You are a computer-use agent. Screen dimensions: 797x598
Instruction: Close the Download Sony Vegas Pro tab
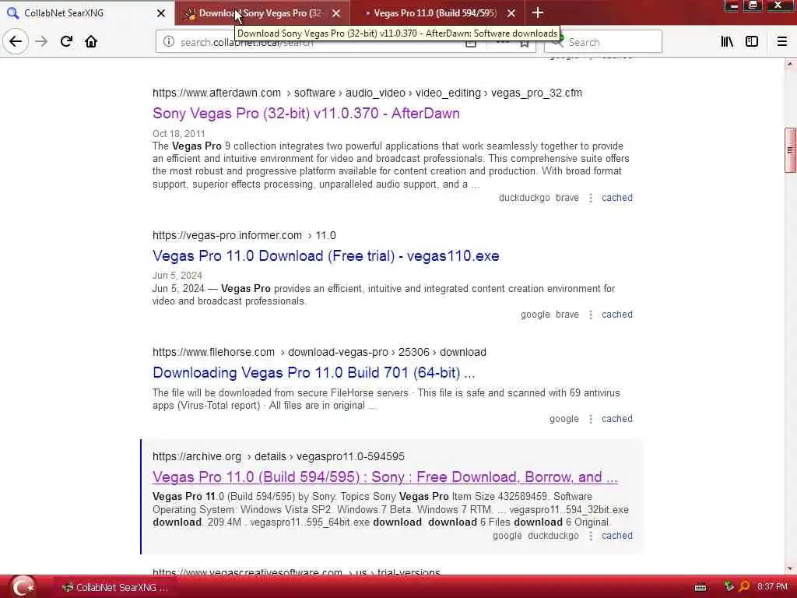[336, 13]
